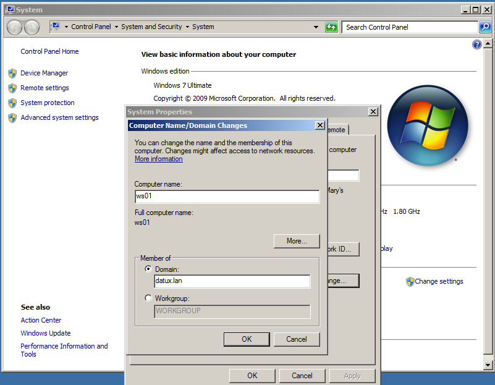Switch to the Remote tab

click(x=338, y=130)
